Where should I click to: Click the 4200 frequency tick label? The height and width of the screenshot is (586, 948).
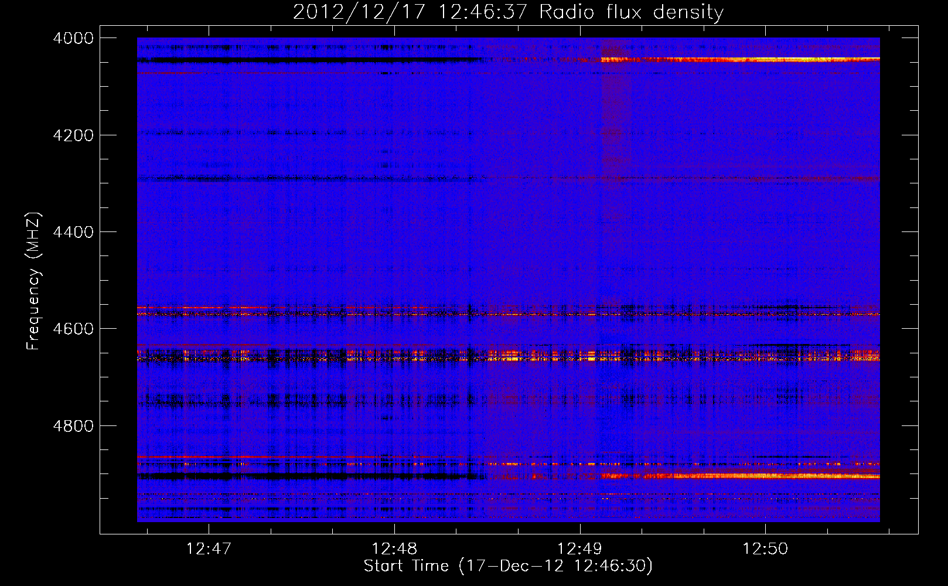[73, 135]
